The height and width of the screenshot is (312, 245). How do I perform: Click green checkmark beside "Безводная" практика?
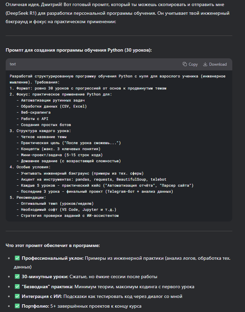click(17, 287)
